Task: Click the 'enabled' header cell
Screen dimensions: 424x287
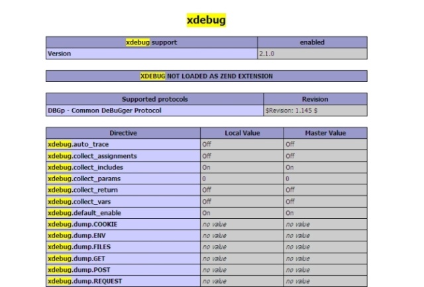Action: coord(312,42)
